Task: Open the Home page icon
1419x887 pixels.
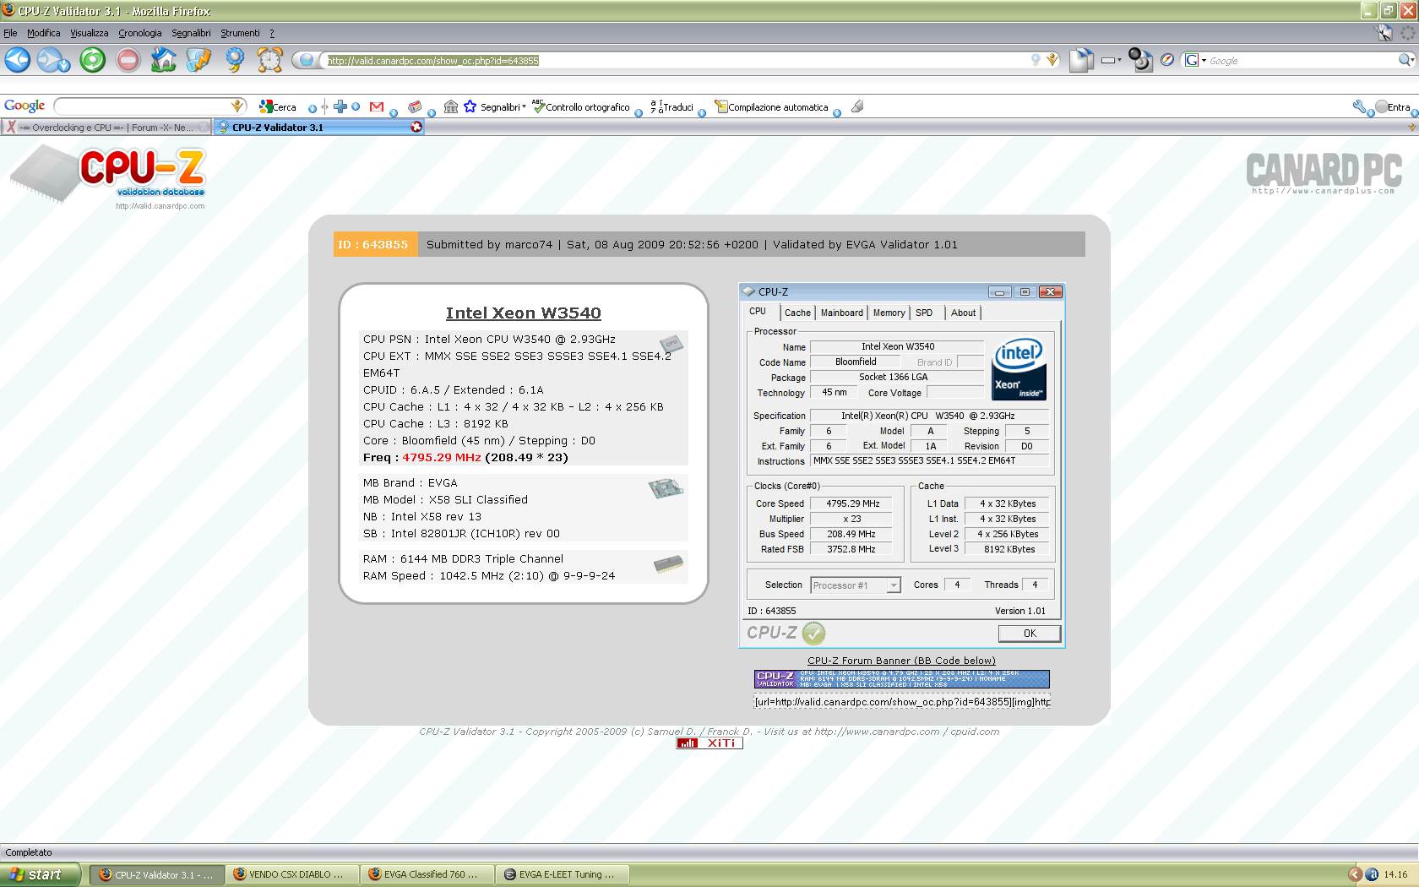Action: [164, 60]
